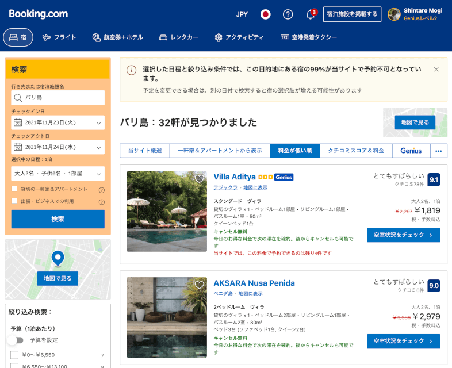Select the Genius sort tab
Viewport: 452px width, 368px height.
point(411,151)
